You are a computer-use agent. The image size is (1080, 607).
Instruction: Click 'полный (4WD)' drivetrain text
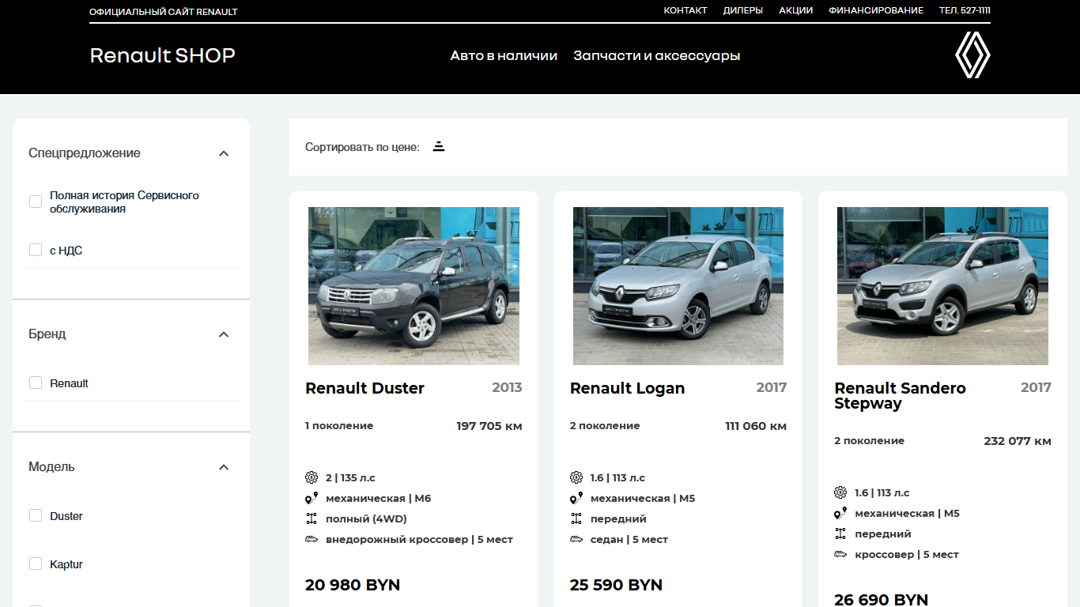tap(366, 519)
